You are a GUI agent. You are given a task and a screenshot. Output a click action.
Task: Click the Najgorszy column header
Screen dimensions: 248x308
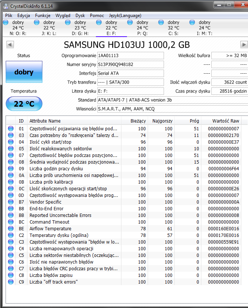[161, 121]
